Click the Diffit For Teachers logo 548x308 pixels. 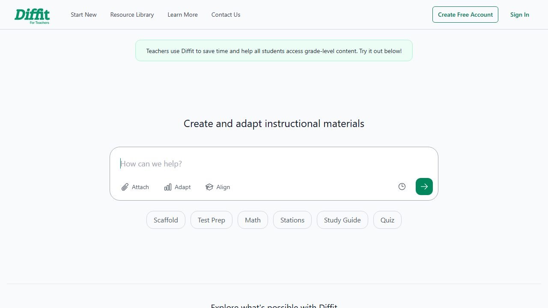(x=32, y=16)
